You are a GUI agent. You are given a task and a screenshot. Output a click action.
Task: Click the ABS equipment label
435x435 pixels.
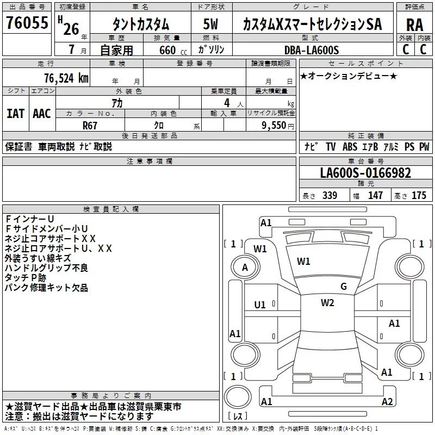(x=350, y=146)
